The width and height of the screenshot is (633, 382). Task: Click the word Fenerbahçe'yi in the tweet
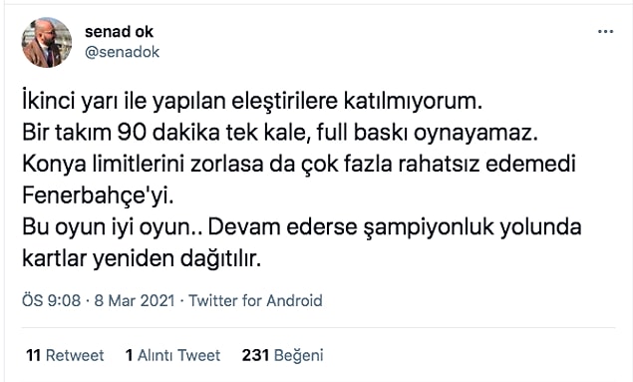coord(98,195)
